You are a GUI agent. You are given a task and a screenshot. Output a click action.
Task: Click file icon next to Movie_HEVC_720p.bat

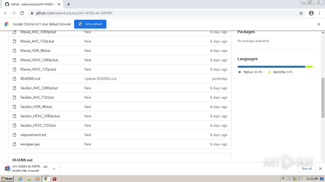point(14,69)
